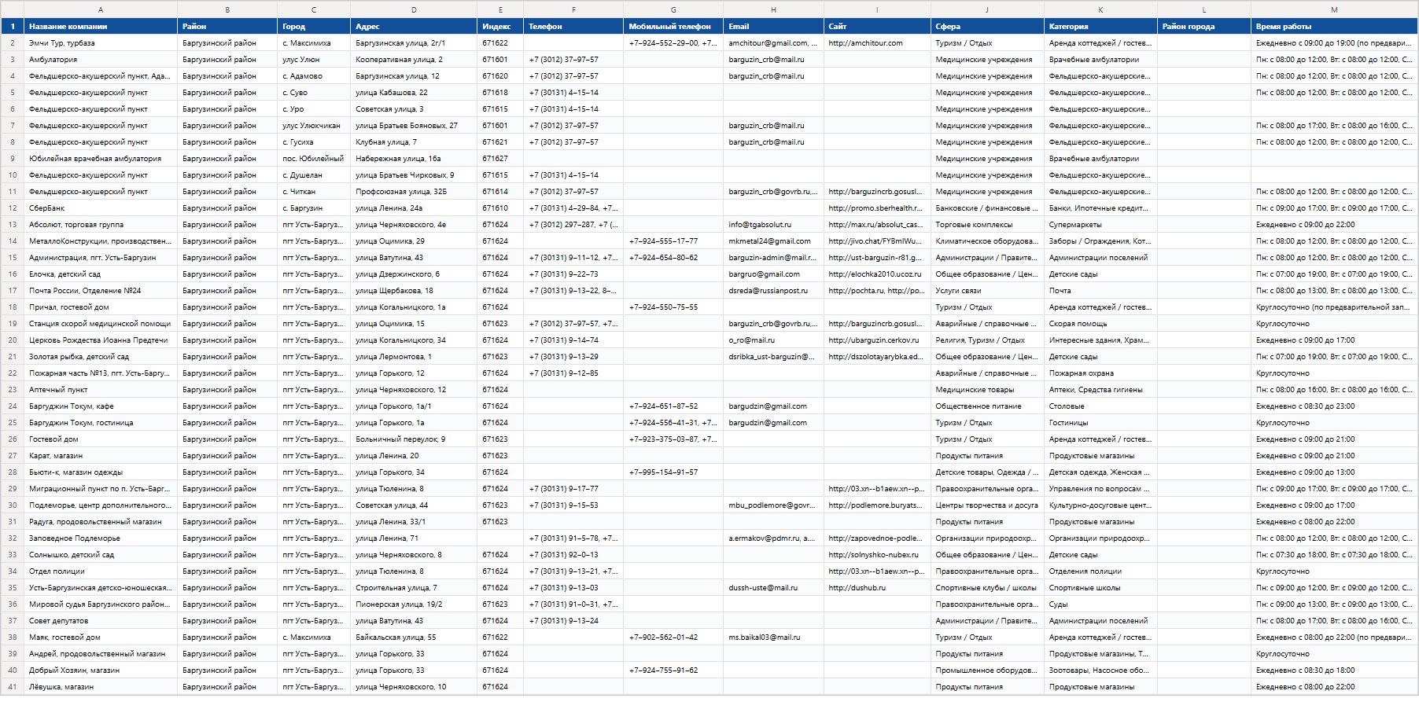Select row 20 by its row number
Screen dimensions: 1419x709
(x=13, y=340)
